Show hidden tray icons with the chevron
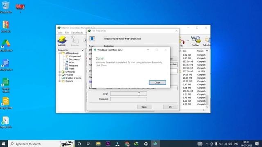 click(x=207, y=144)
